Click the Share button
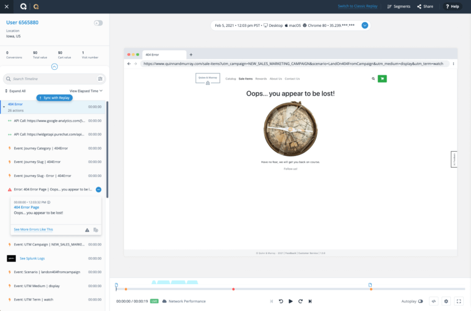The width and height of the screenshot is (471, 311). point(425,6)
